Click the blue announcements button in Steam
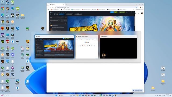Image resolution: width=172 pixels, height=97 pixels. pyautogui.click(x=112, y=12)
